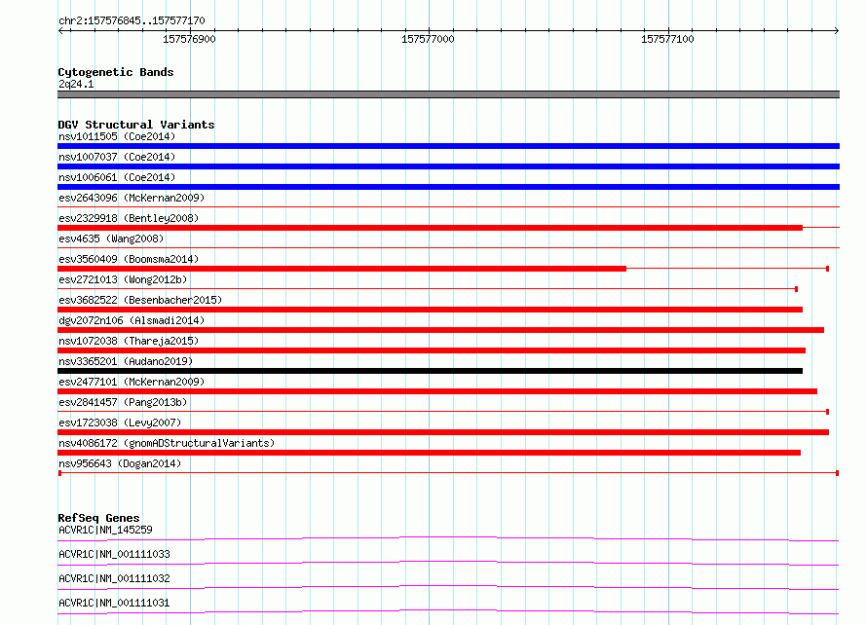
Task: Click the 2q24.1 band label
Action: pyautogui.click(x=76, y=84)
